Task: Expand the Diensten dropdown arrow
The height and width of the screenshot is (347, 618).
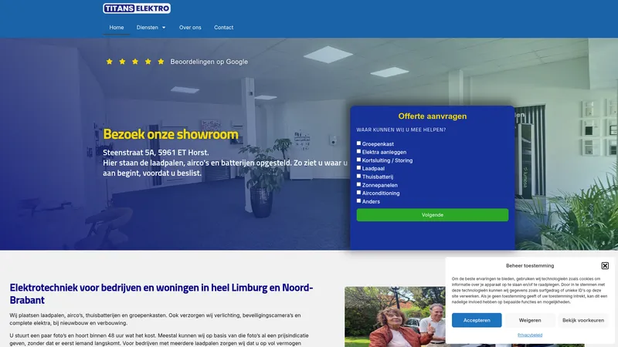Action: (164, 28)
